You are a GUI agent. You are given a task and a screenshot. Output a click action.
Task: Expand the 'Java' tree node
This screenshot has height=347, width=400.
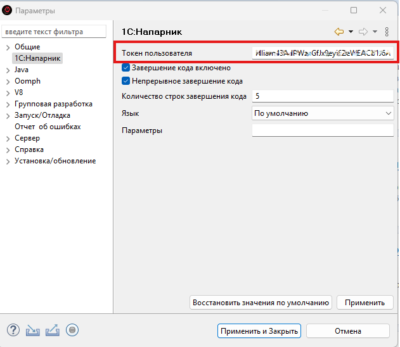[8, 70]
